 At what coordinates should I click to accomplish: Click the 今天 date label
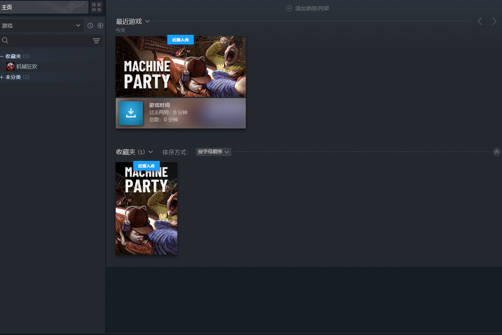(x=120, y=30)
